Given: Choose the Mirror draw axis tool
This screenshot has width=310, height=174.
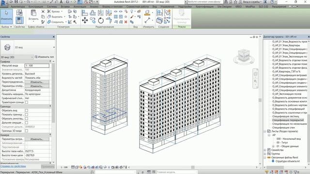Looking at the screenshot, I should coord(108,13).
